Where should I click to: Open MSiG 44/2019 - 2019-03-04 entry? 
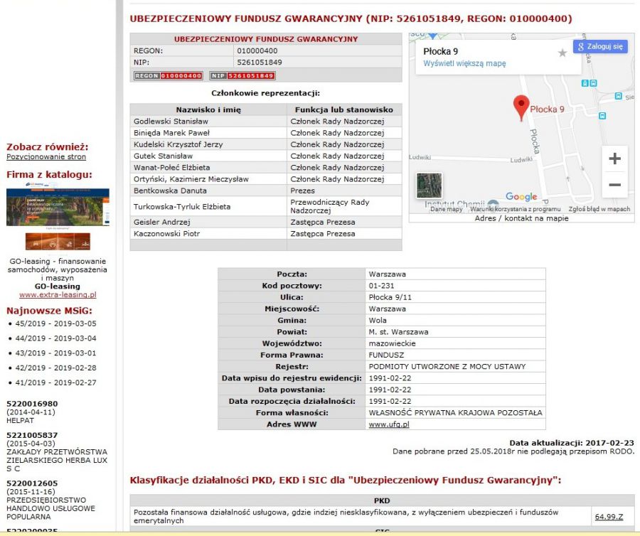[56, 338]
